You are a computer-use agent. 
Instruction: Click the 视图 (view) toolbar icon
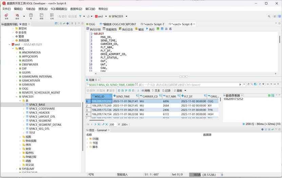point(41,16)
